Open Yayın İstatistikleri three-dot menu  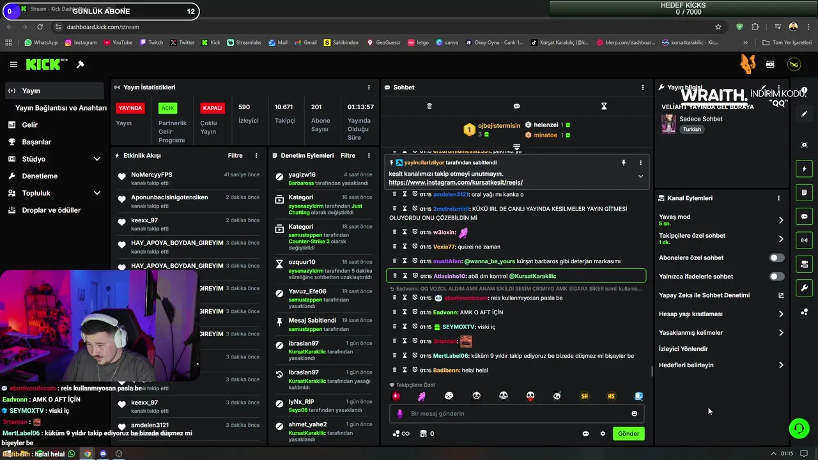point(369,87)
